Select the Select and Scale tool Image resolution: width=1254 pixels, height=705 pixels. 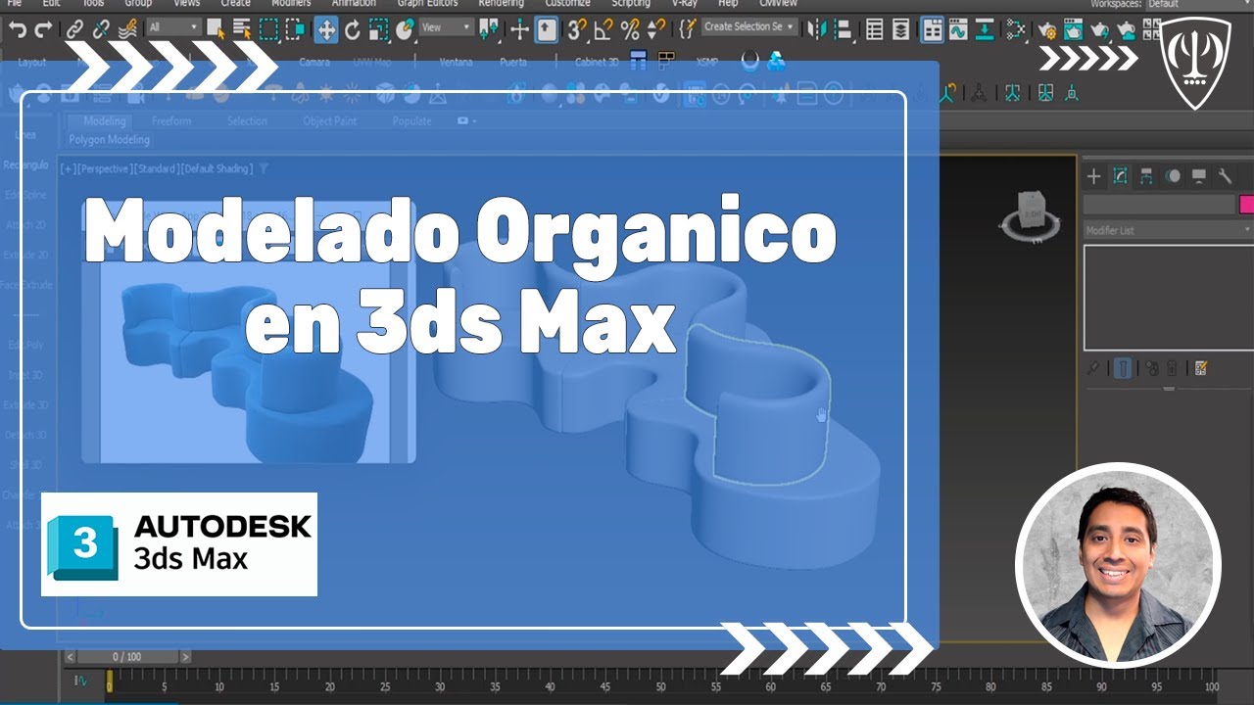(379, 29)
